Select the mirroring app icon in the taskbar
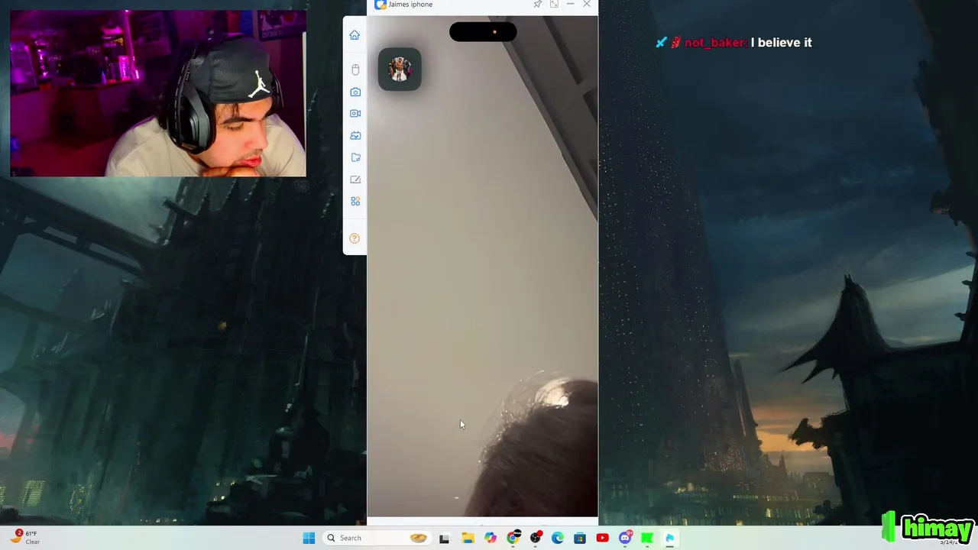The image size is (978, 550). (x=669, y=538)
